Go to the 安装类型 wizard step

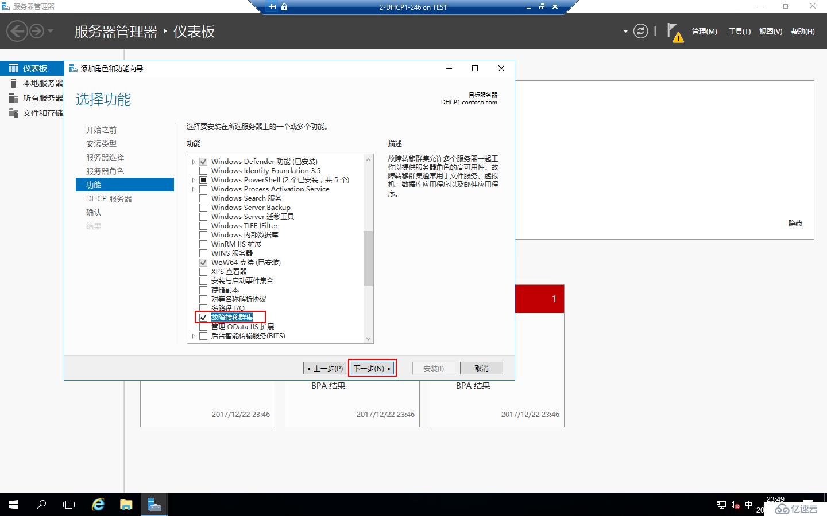[x=102, y=144]
